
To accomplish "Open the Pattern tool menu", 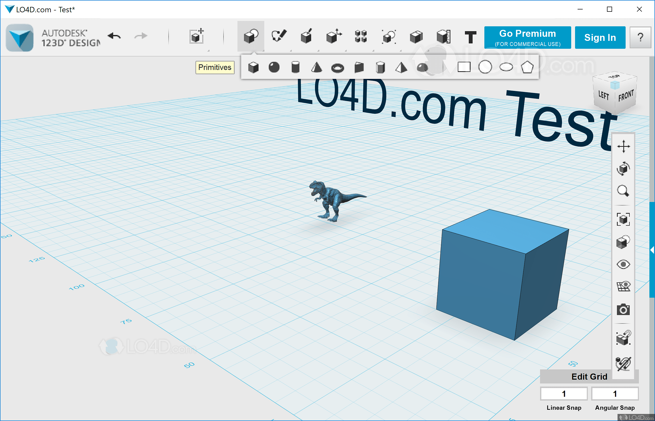I will coord(361,36).
